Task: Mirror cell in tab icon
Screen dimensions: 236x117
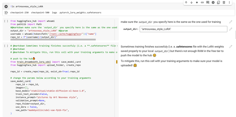Action: pos(218,3)
